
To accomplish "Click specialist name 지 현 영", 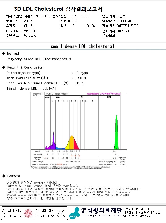I will (48, 216).
